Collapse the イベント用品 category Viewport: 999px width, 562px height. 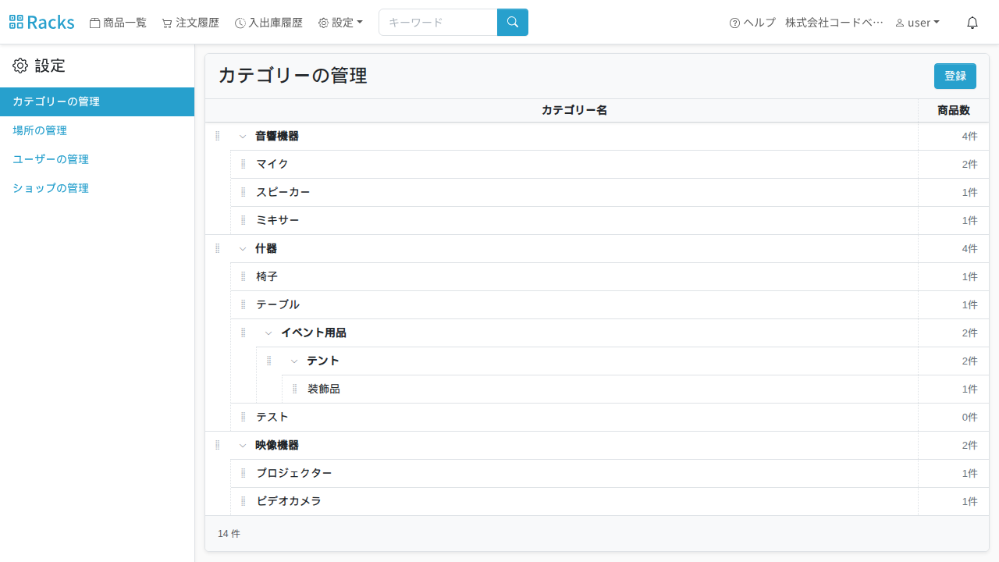(x=268, y=333)
